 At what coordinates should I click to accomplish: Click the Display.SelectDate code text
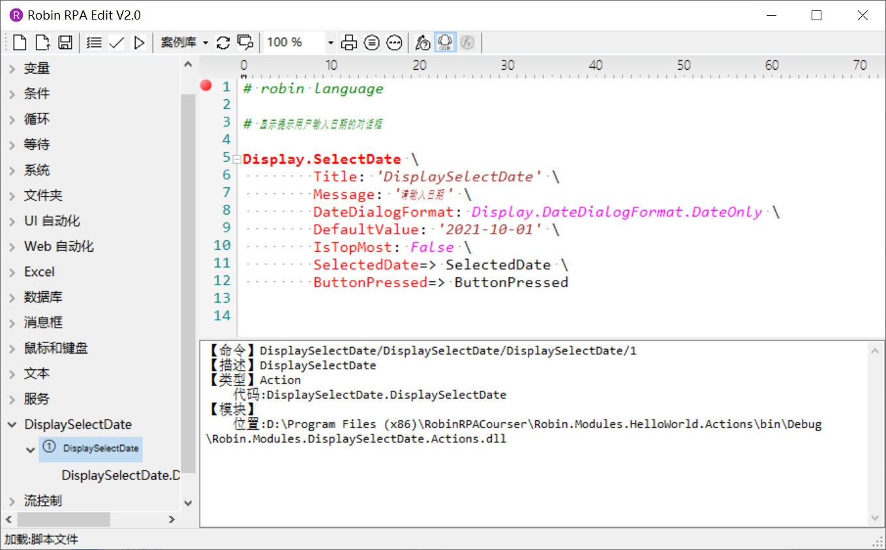click(x=322, y=159)
